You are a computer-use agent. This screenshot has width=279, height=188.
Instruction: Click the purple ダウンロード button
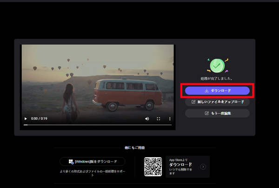217,90
